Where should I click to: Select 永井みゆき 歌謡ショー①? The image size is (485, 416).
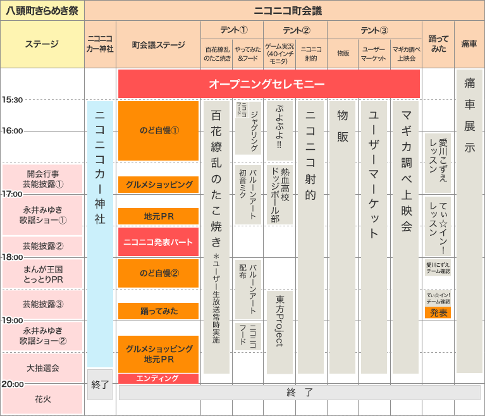pos(42,215)
